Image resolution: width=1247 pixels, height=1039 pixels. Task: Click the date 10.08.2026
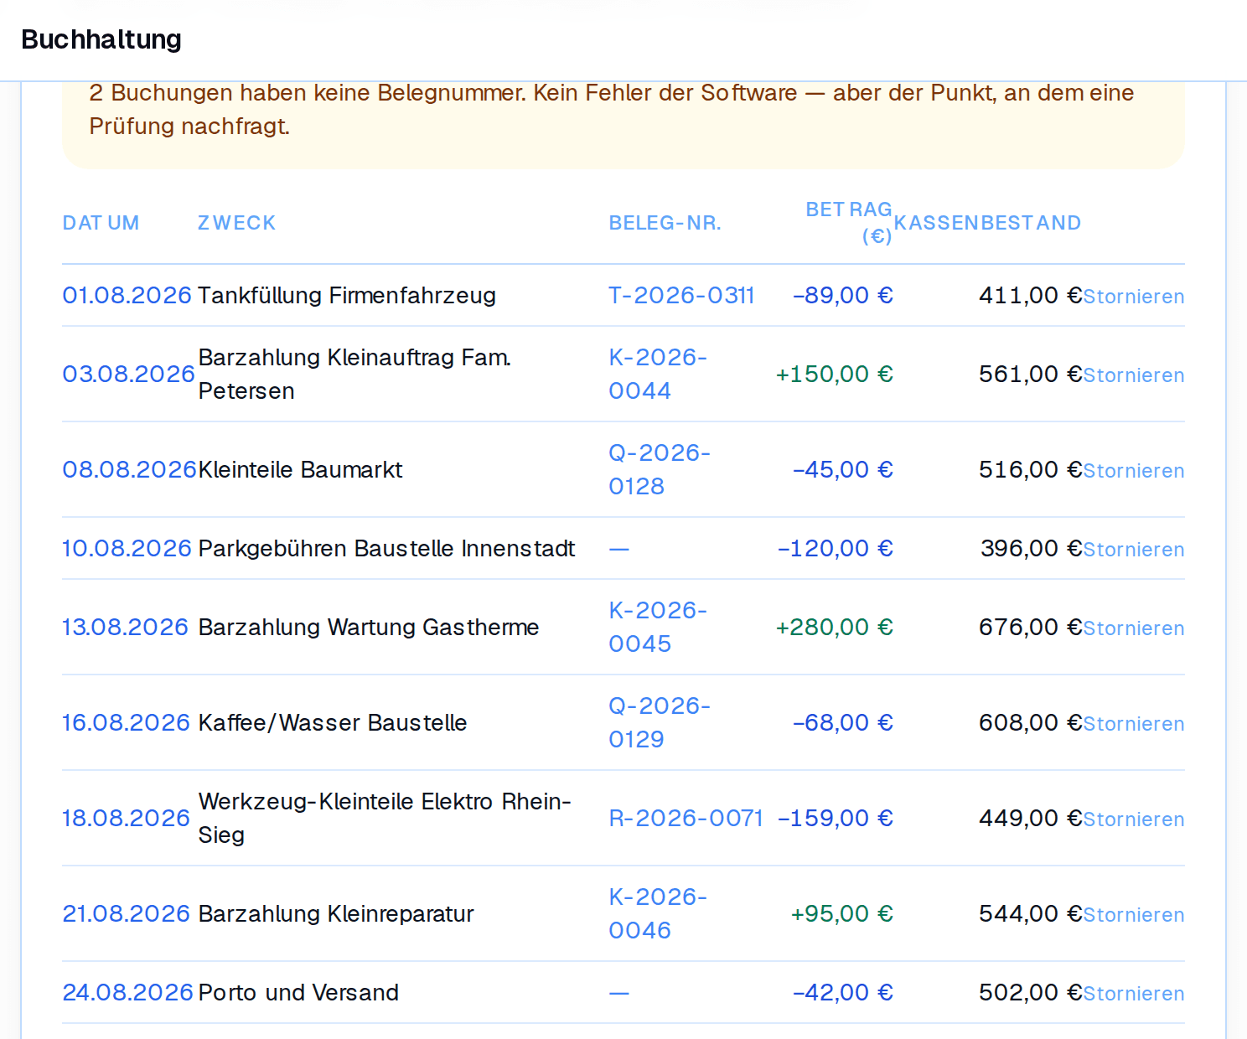[127, 548]
